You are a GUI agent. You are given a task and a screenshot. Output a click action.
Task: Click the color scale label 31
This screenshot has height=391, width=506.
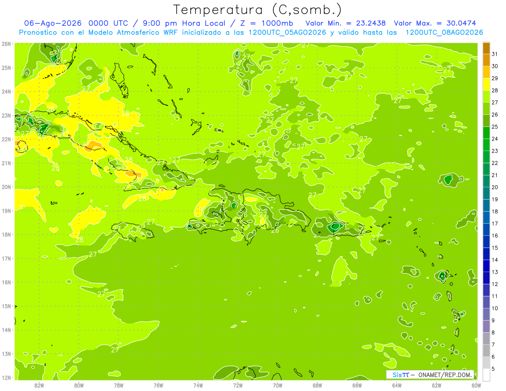coord(495,54)
